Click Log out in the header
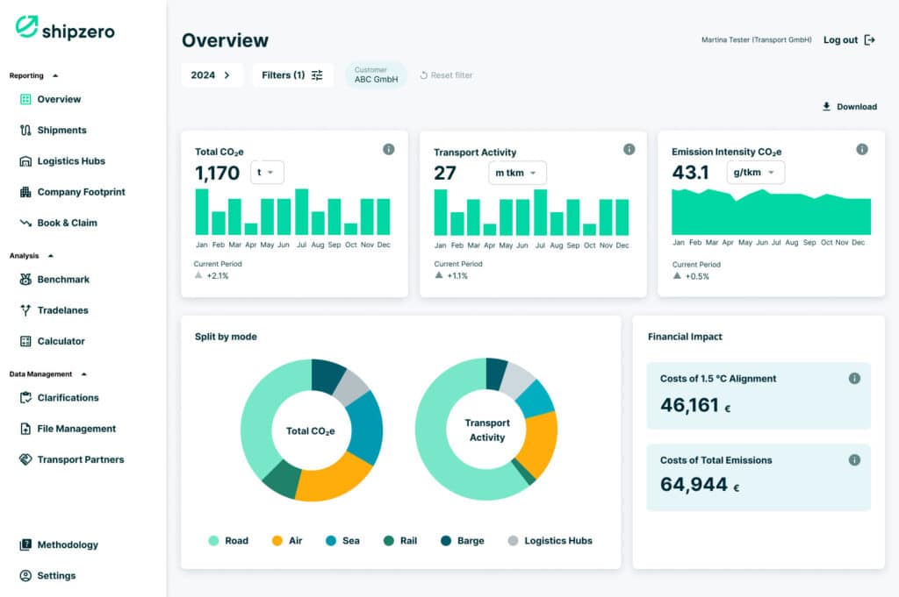Screen dimensions: 899x597 (x=849, y=40)
